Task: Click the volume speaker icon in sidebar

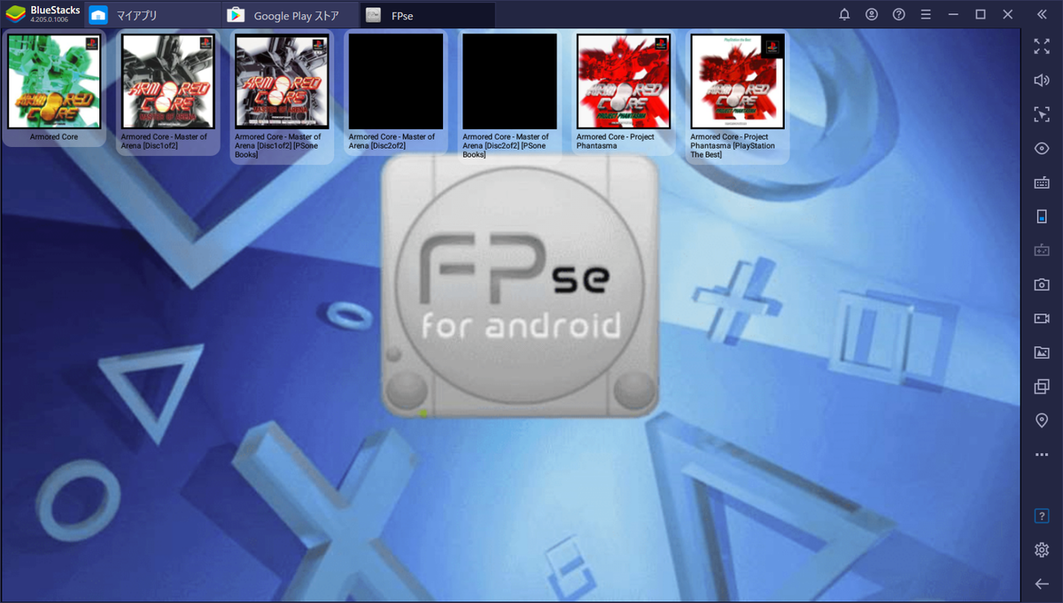Action: coord(1042,81)
